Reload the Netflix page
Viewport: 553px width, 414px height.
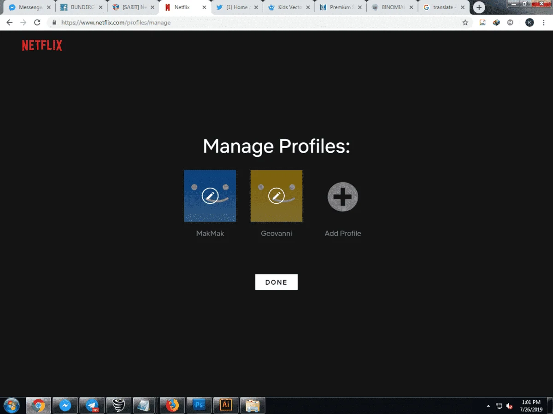[x=37, y=22]
